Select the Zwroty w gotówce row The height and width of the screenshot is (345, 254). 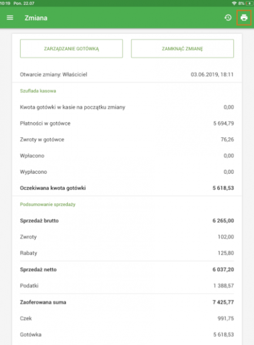[x=127, y=139]
